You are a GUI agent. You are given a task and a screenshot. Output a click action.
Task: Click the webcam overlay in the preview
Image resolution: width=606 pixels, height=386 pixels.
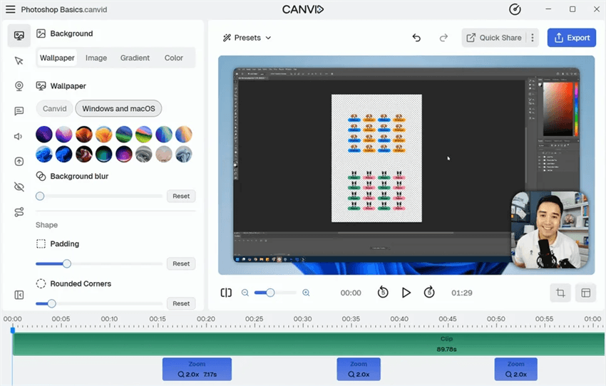(550, 230)
